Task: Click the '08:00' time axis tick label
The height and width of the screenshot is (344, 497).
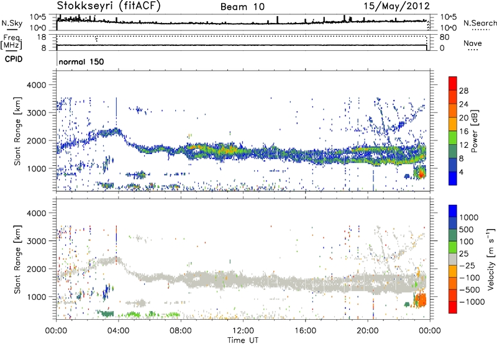Action: (x=181, y=331)
